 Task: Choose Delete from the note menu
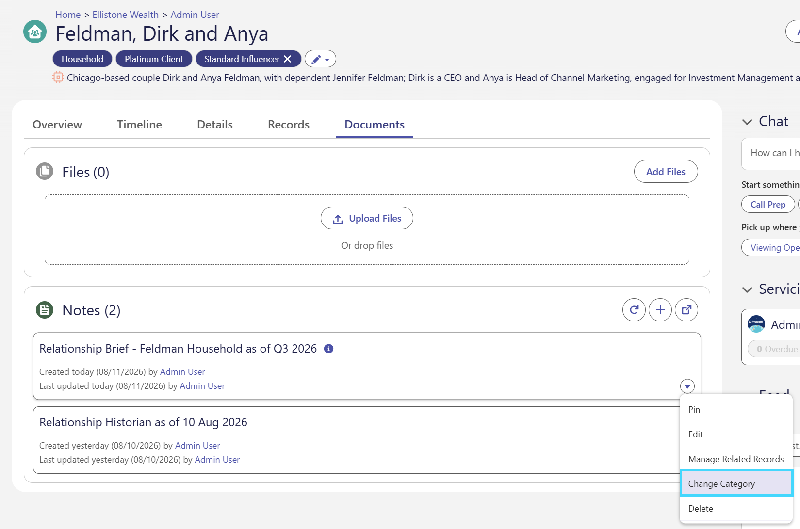[736, 509]
